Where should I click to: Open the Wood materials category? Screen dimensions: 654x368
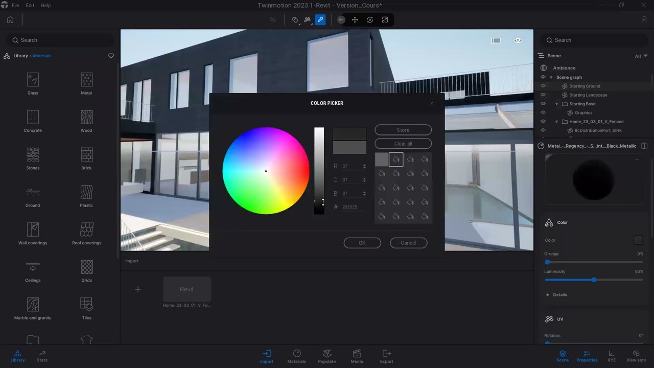[86, 121]
